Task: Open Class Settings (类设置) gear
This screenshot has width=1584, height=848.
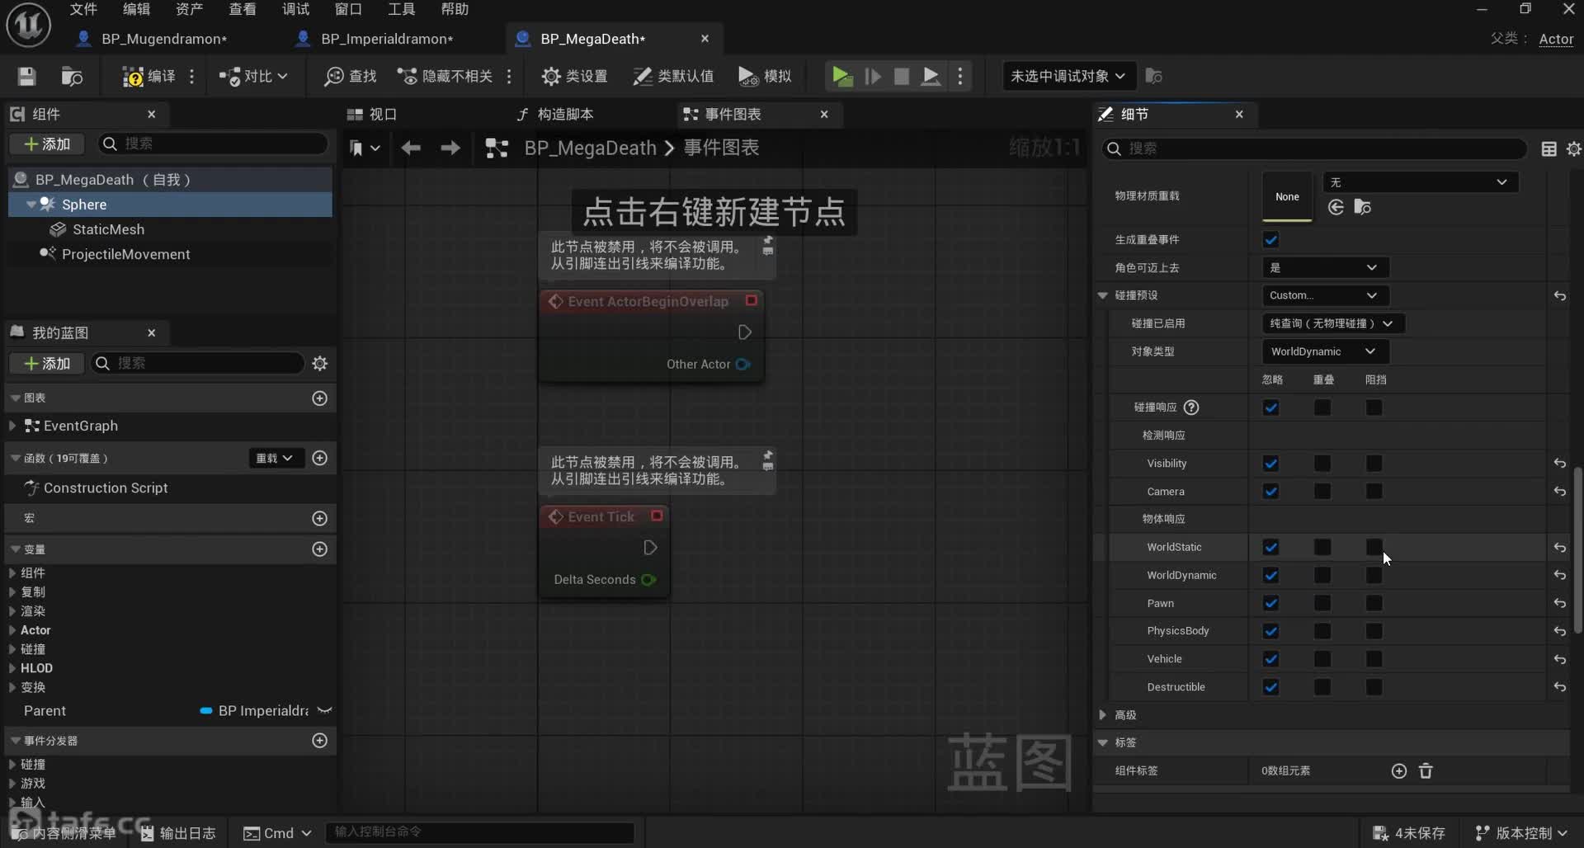Action: click(x=551, y=76)
